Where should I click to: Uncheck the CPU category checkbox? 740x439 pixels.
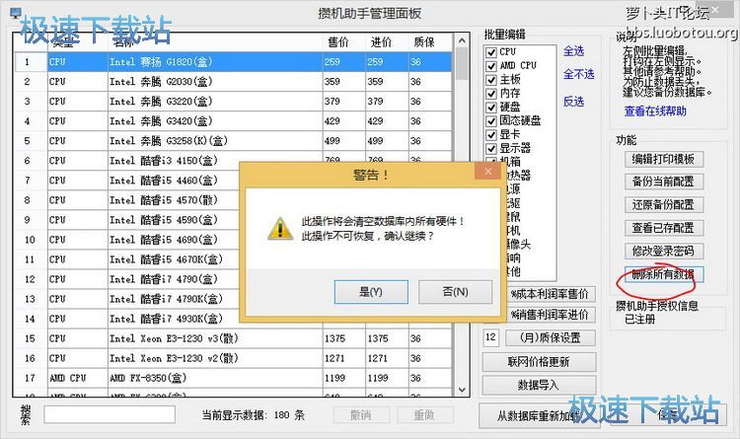(491, 52)
